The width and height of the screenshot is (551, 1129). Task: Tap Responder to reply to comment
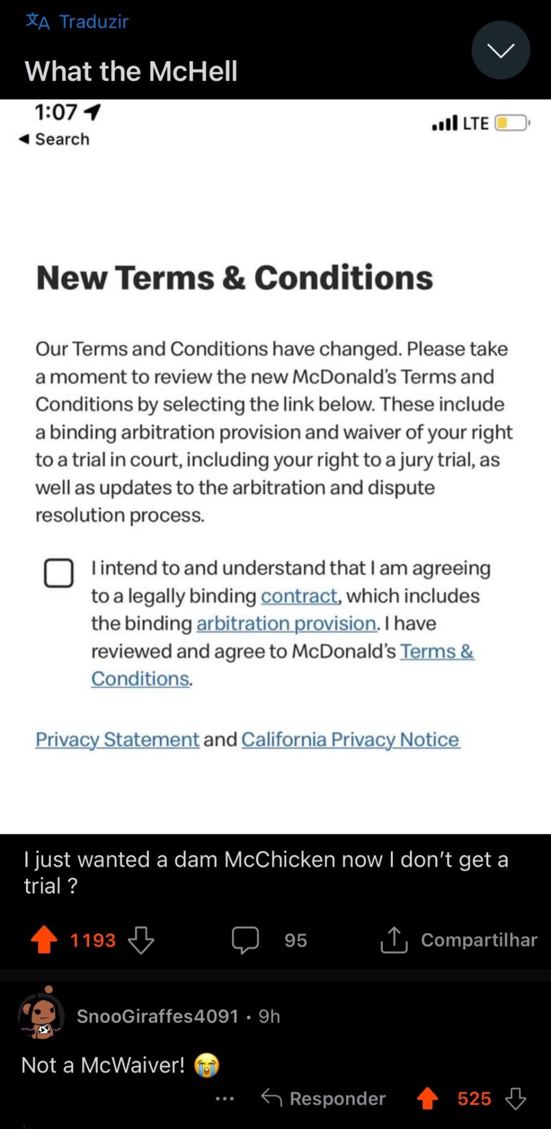click(x=324, y=1098)
